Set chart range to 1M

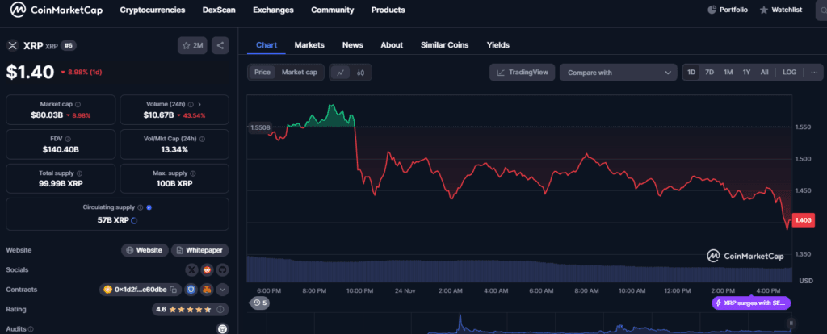pos(728,72)
